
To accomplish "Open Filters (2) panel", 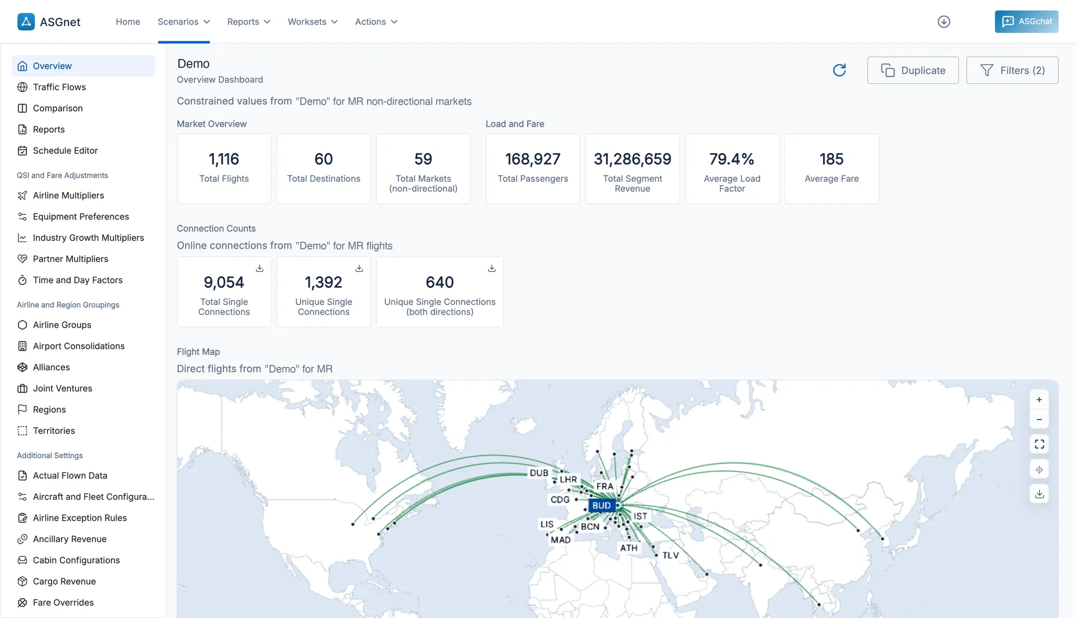I will point(1012,70).
